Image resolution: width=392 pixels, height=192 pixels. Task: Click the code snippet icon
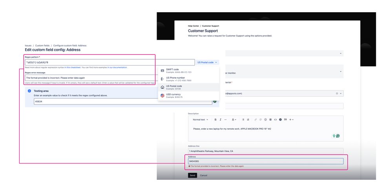click(x=275, y=120)
